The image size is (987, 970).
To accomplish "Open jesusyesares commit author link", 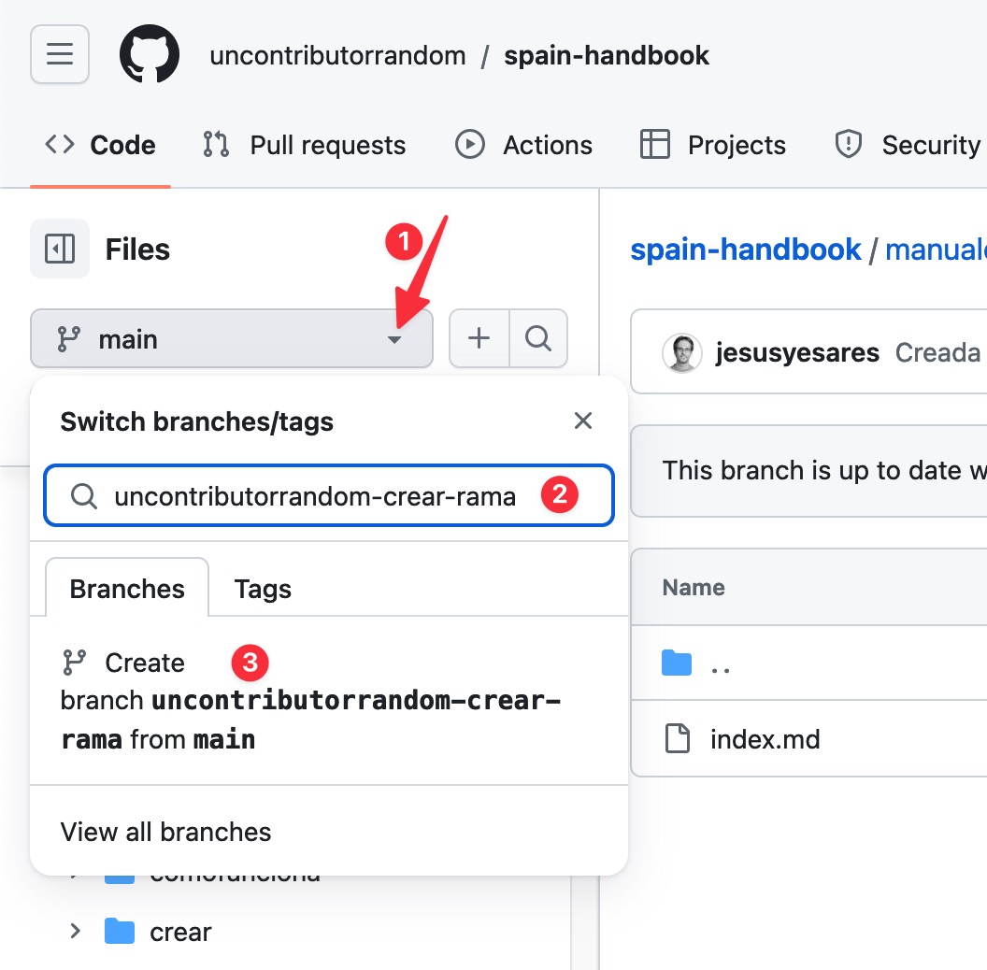I will (x=797, y=352).
